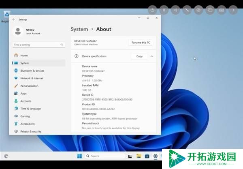Click the Installed RAM value 3.00 GB
The height and width of the screenshot is (169, 243).
pyautogui.click(x=87, y=90)
